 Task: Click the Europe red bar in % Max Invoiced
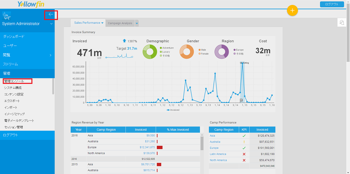pos(160,147)
